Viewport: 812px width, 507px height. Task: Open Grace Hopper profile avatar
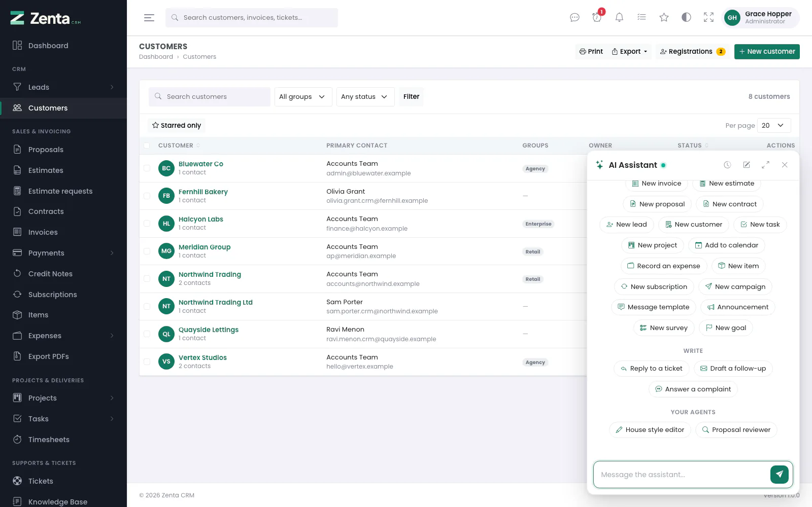(732, 18)
